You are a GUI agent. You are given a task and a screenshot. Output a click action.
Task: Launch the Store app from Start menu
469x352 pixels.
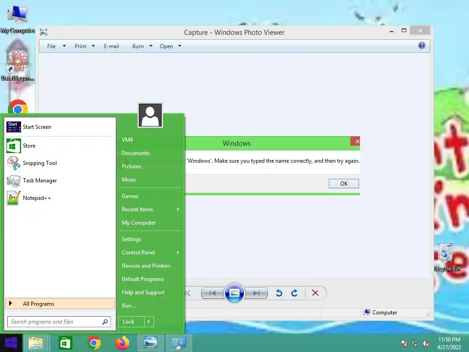point(59,146)
